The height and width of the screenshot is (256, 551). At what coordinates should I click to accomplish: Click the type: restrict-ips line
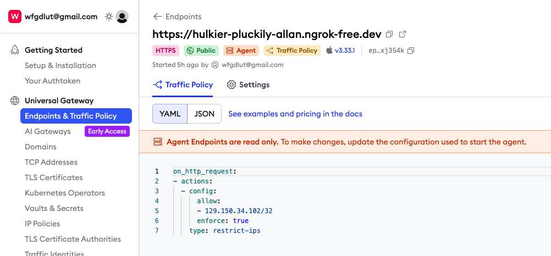(x=225, y=230)
